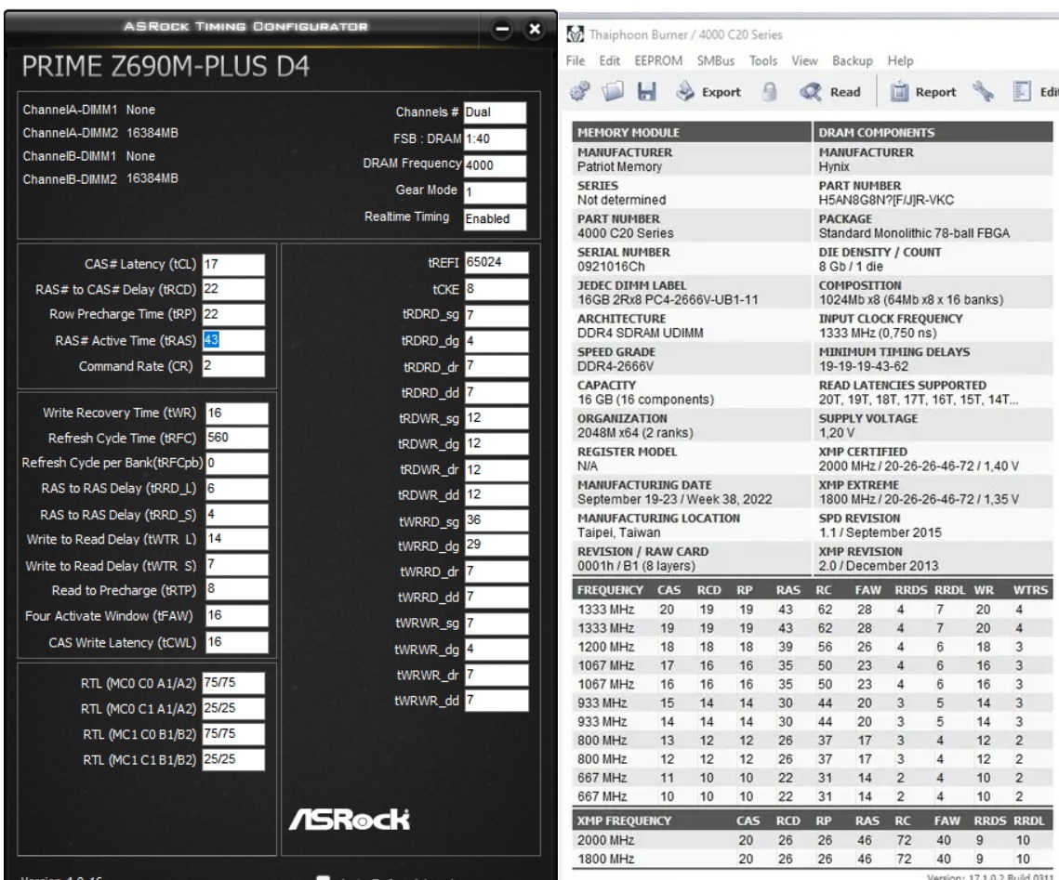The height and width of the screenshot is (880, 1059).
Task: Open the Backup menu
Action: click(x=853, y=60)
